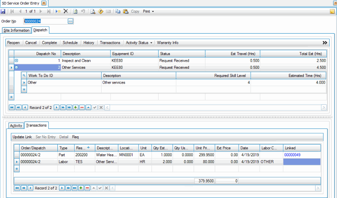This screenshot has height=198, width=337.
Task: Collapse the Other Services dispatch row
Action: 16,67
